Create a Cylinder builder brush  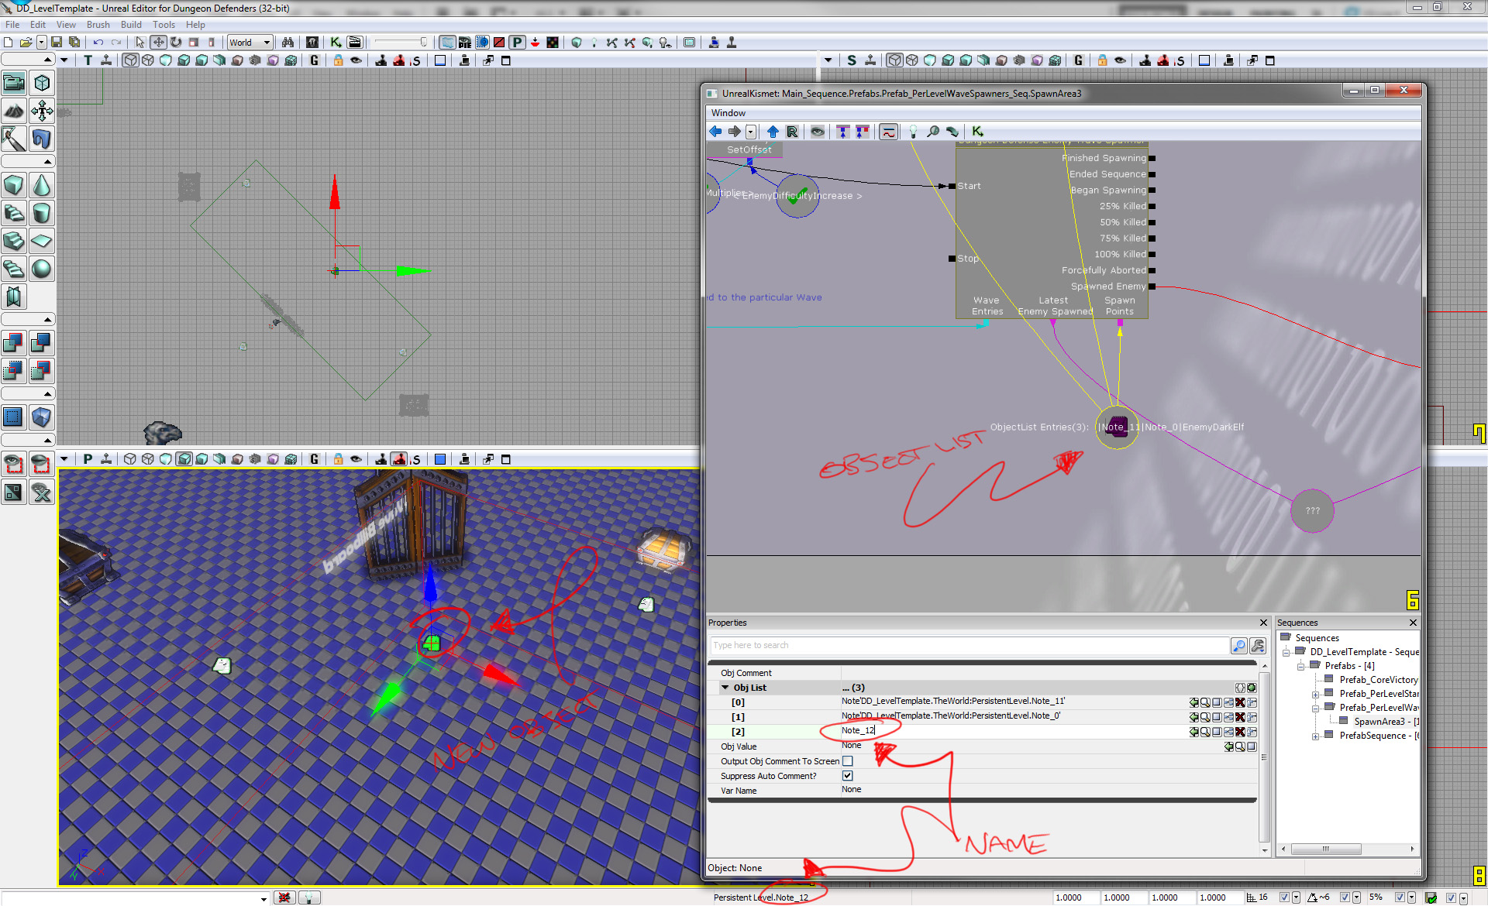tap(42, 213)
